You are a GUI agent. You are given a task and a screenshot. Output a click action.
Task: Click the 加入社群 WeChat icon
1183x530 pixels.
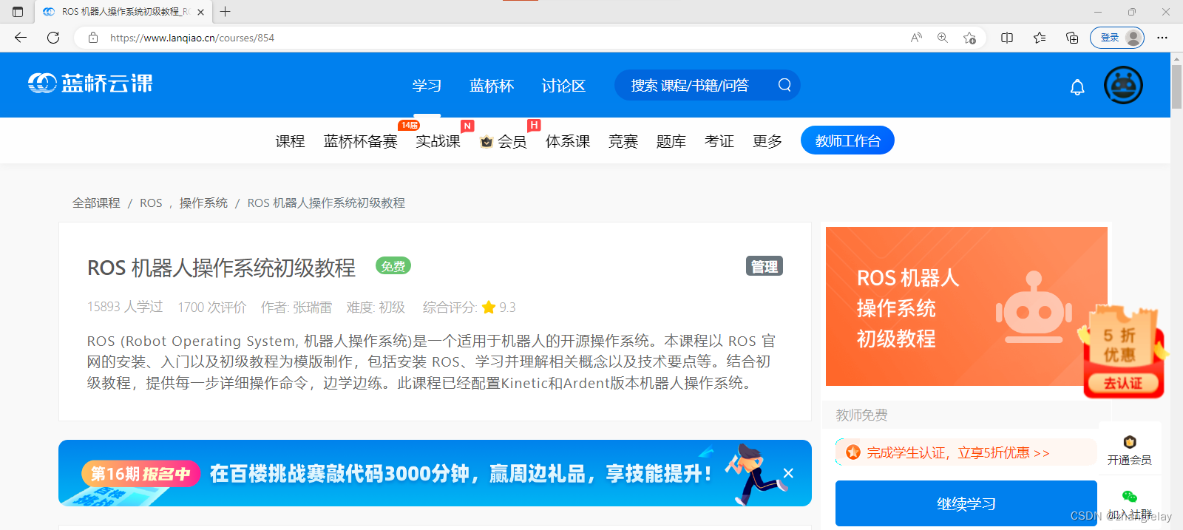1130,497
